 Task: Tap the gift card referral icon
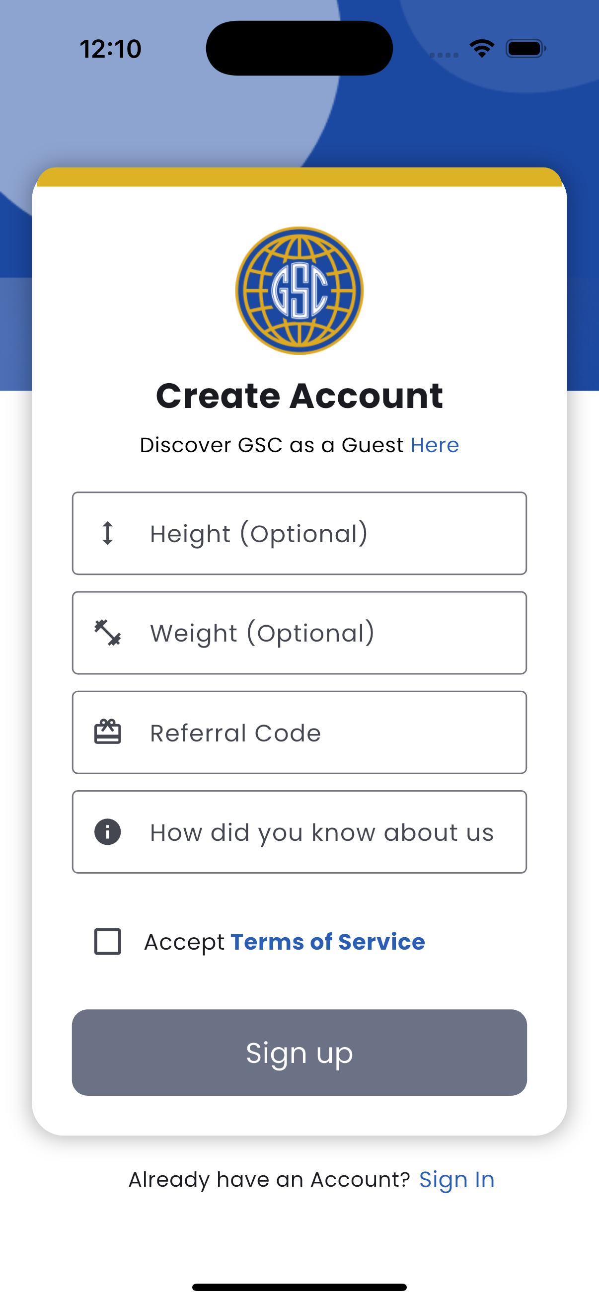tap(108, 732)
